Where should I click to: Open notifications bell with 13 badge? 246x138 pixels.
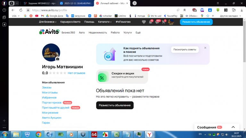coord(151,22)
